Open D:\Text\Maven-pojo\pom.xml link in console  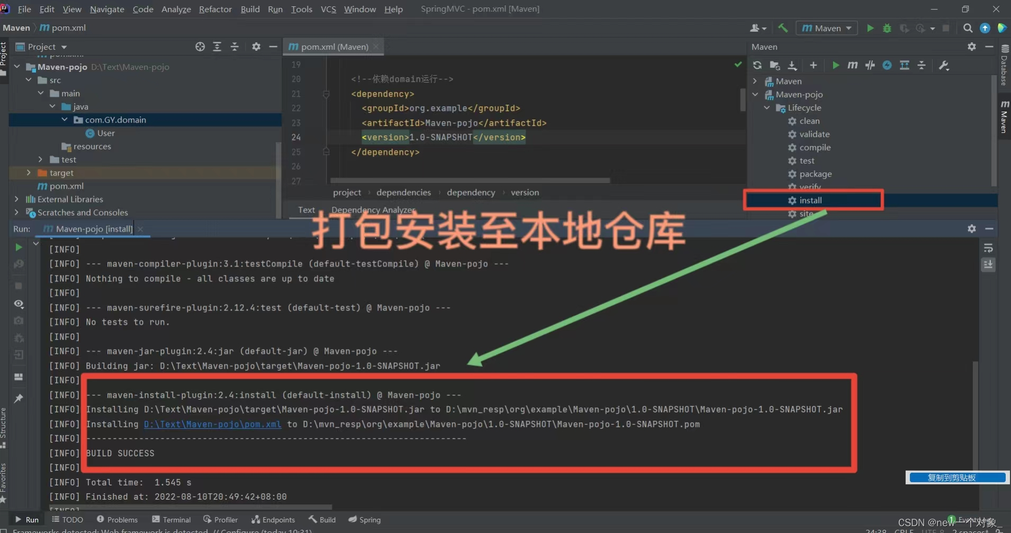tap(212, 424)
